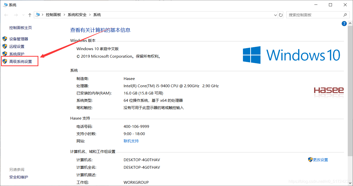Open 设备管理器 link
Image resolution: width=353 pixels, height=186 pixels.
click(x=19, y=39)
